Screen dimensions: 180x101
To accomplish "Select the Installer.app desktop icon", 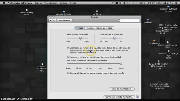I will pyautogui.click(x=154, y=42).
